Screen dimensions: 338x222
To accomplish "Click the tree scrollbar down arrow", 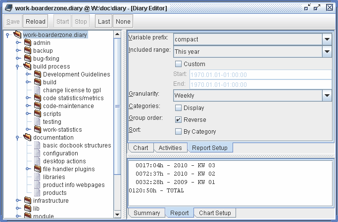I will 117,214.
